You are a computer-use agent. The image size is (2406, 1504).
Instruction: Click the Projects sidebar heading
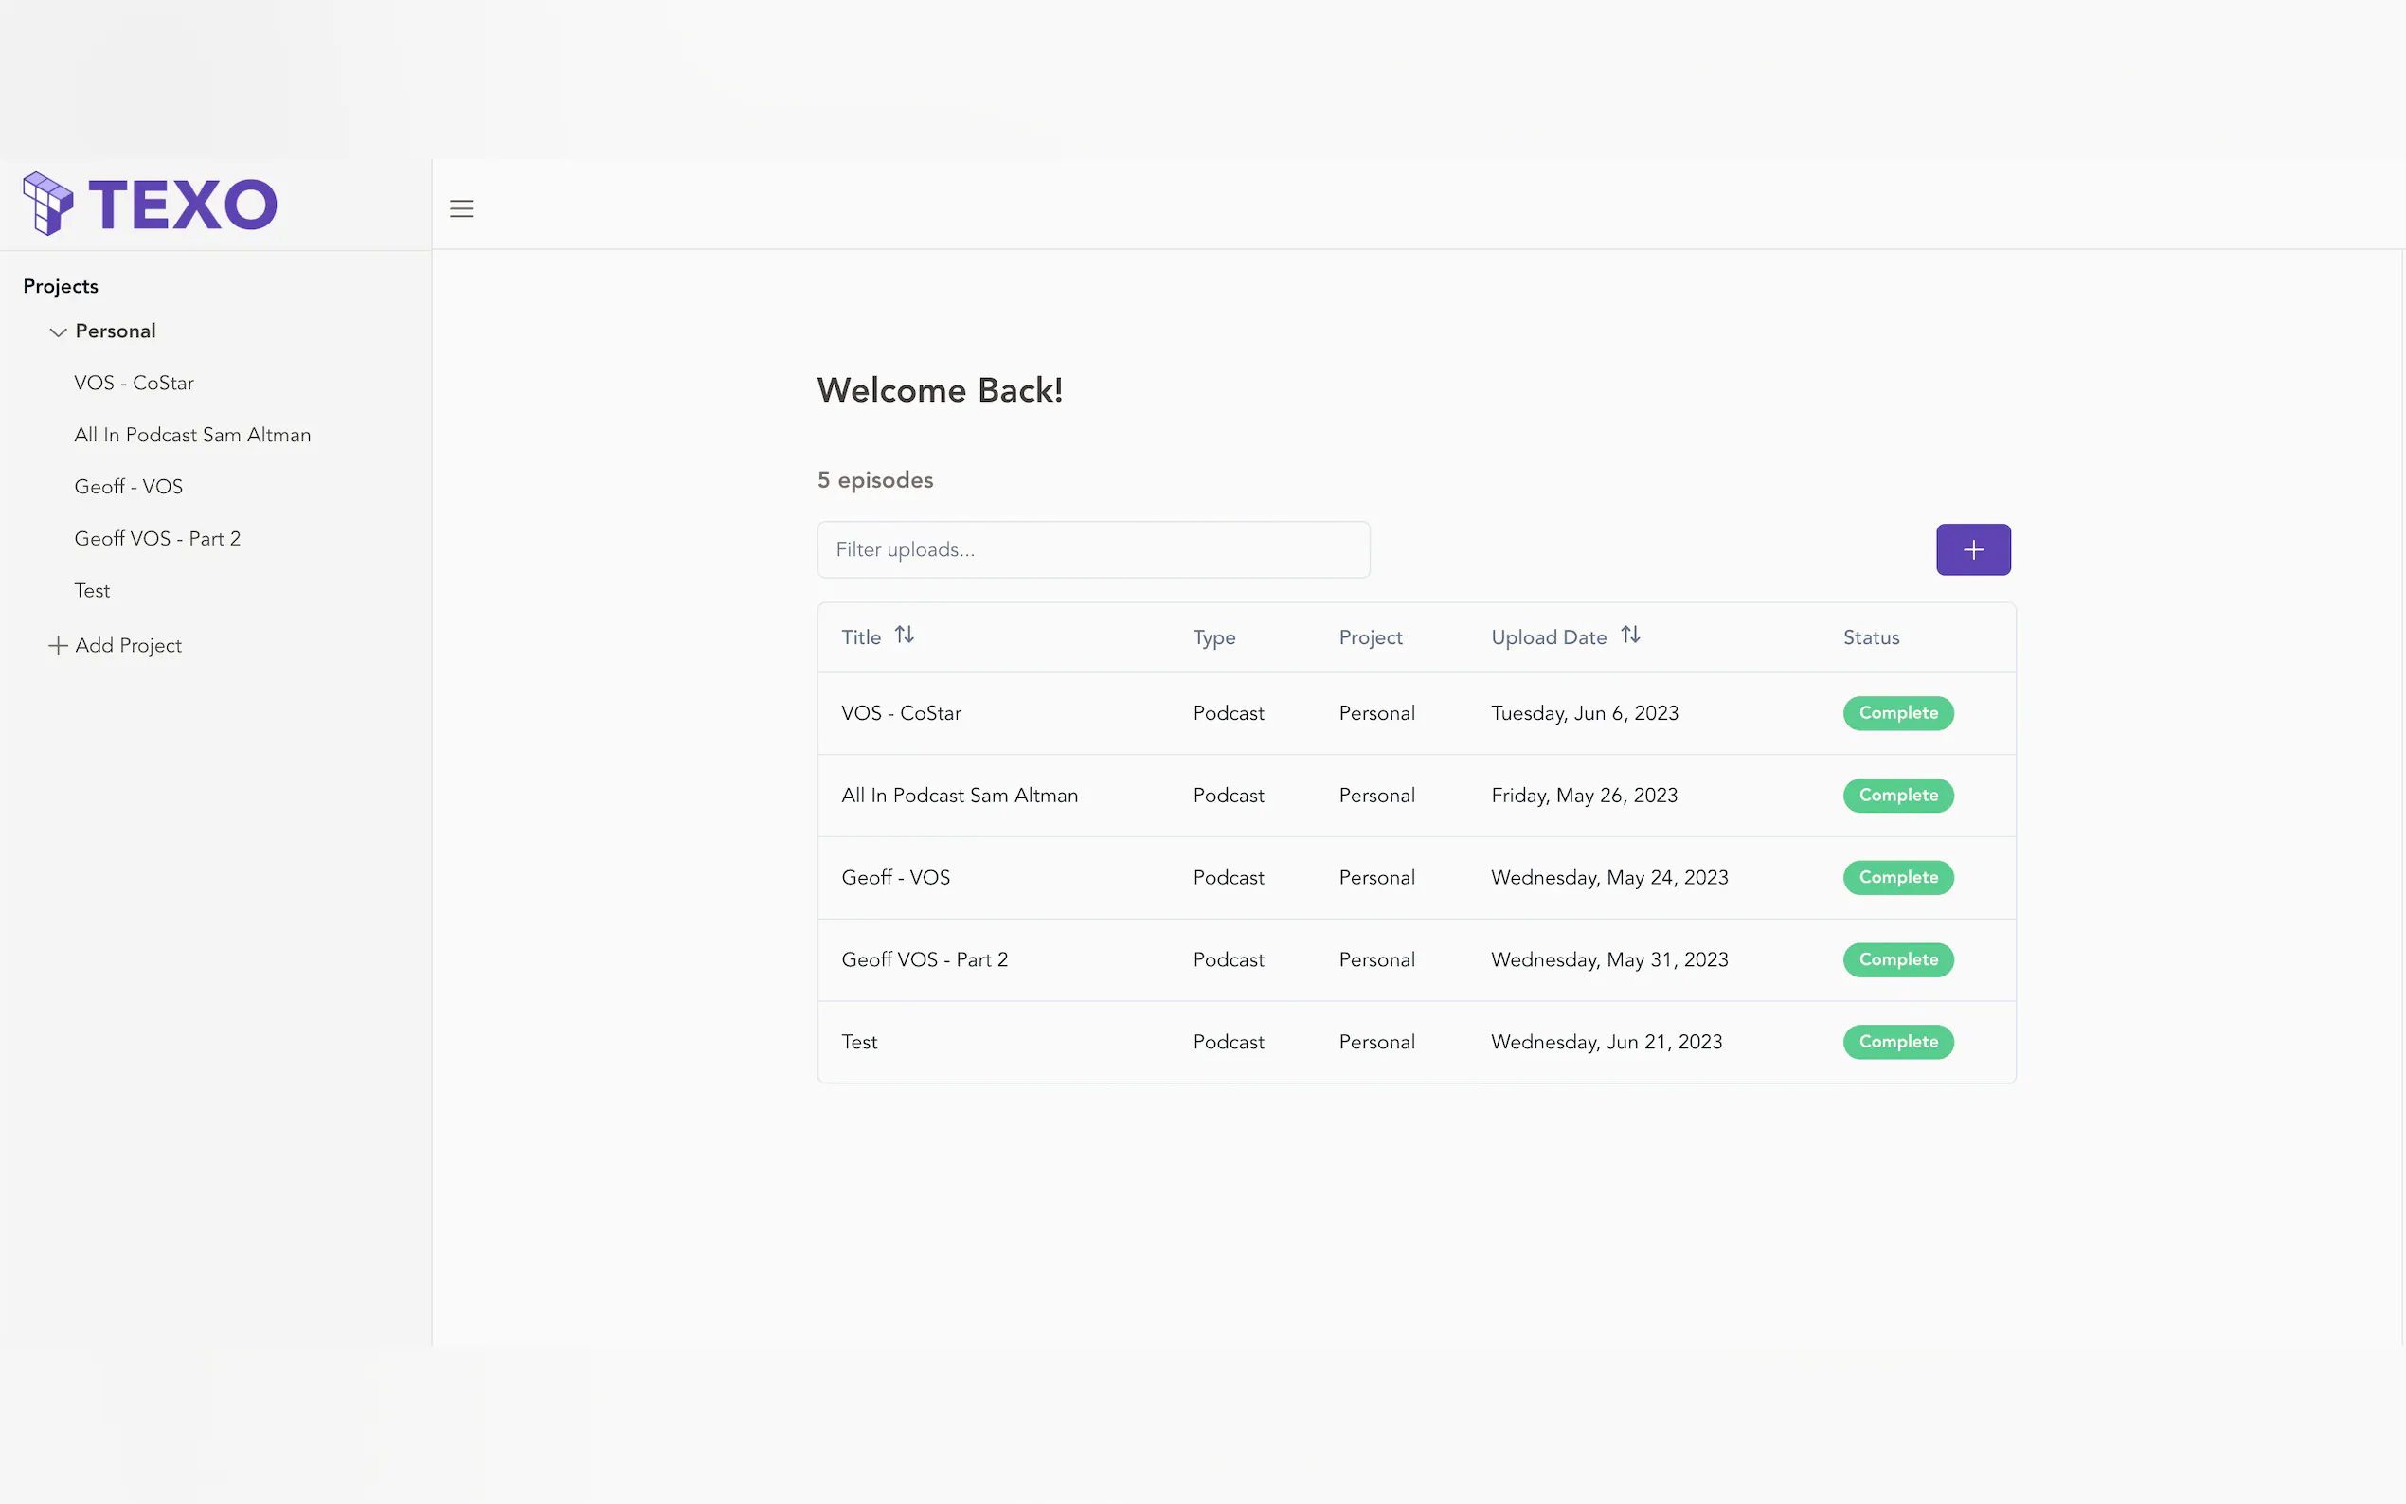[61, 286]
